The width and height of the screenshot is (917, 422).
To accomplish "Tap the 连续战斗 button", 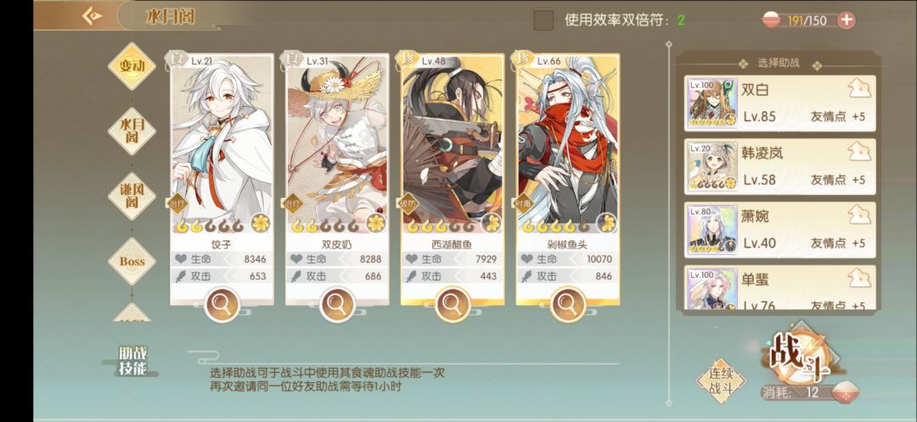I will 721,381.
